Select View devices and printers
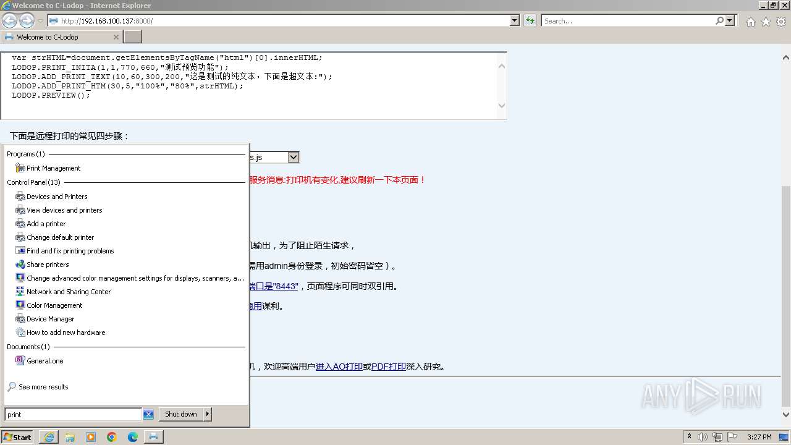 click(x=64, y=210)
